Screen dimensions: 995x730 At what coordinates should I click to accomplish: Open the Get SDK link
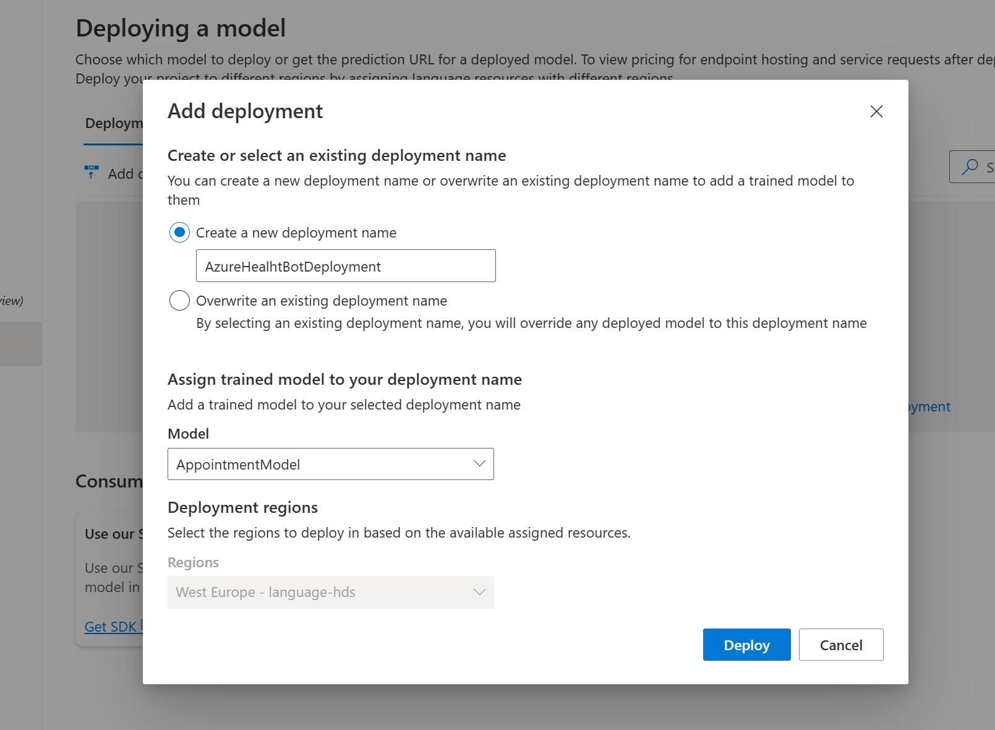(x=110, y=627)
